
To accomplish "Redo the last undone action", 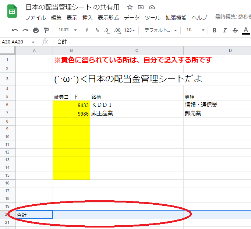I will [25, 30].
